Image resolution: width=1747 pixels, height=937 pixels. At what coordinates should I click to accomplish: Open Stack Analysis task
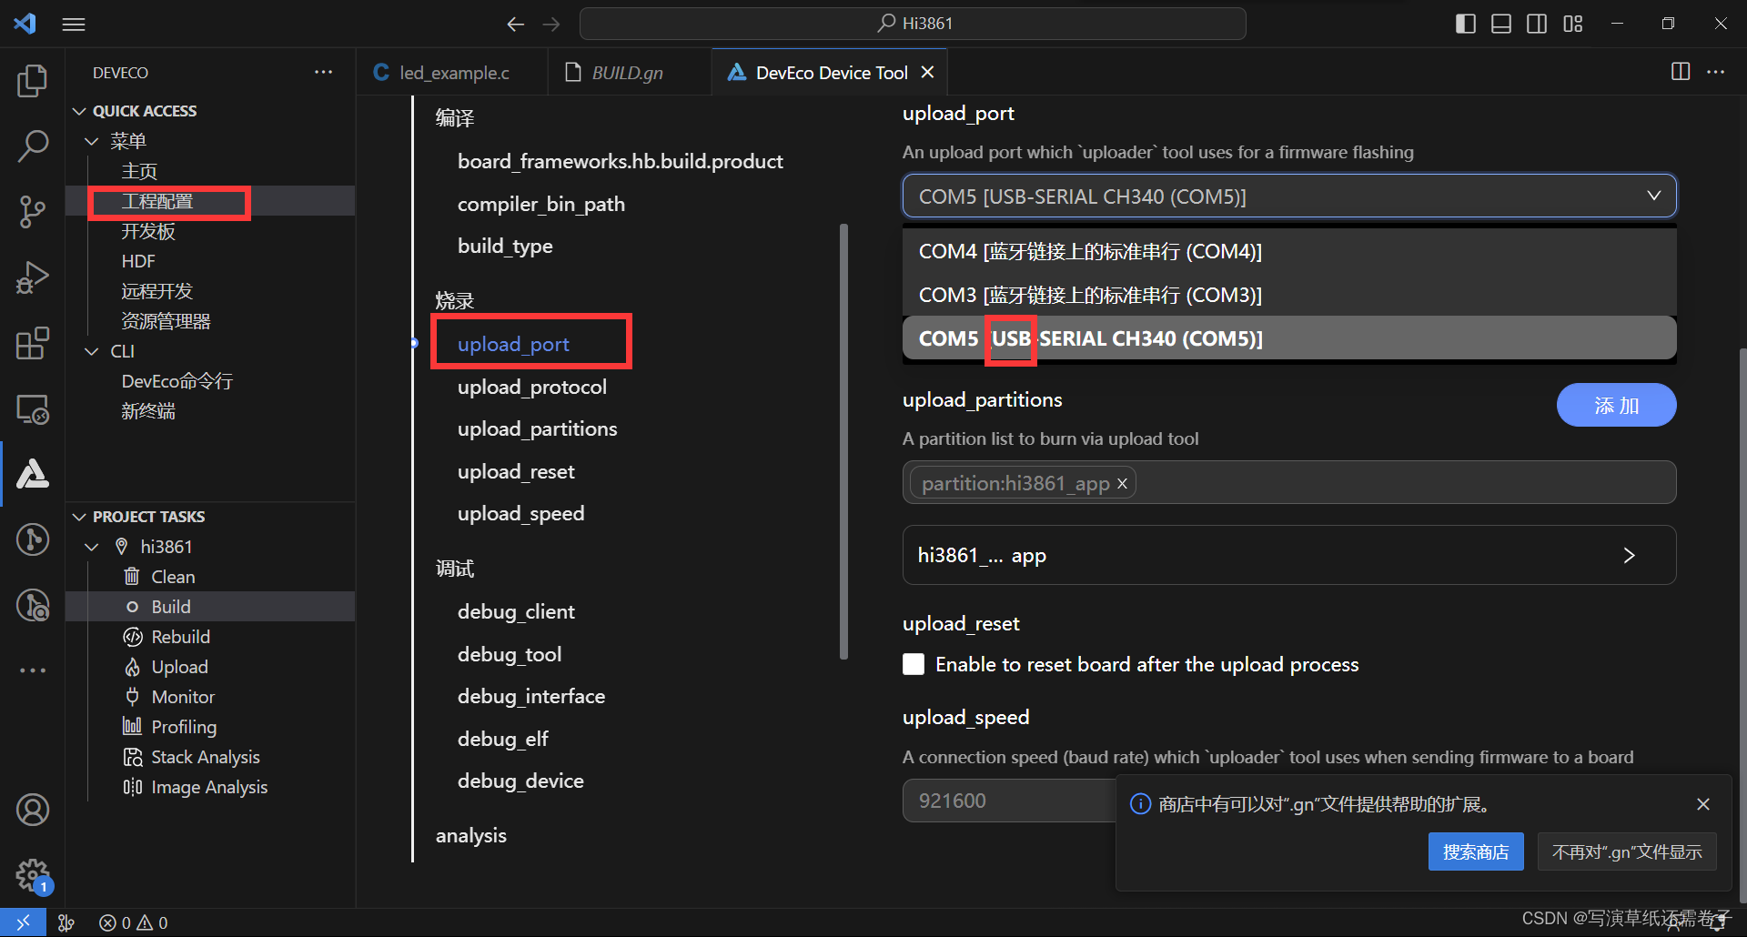(x=205, y=757)
